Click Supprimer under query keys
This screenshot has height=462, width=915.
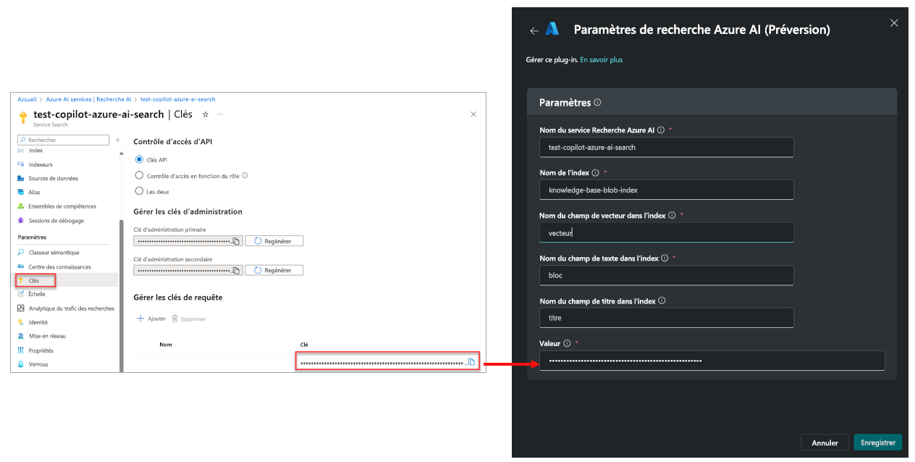[188, 319]
